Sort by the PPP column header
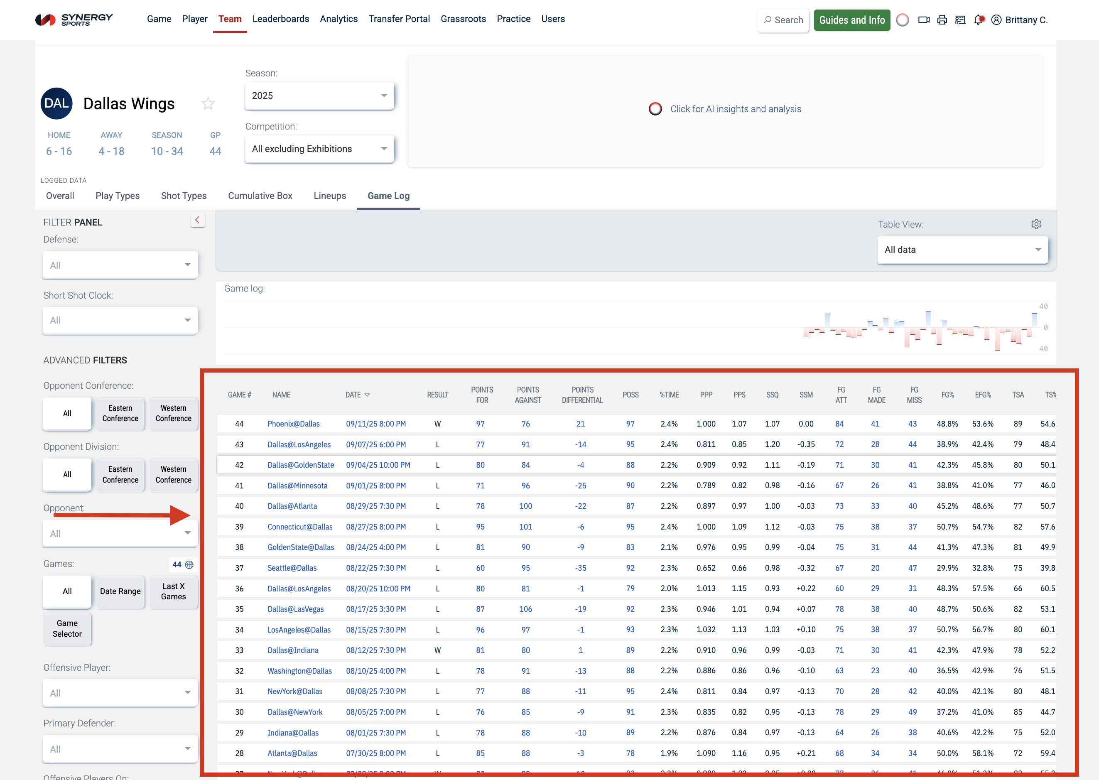 [x=706, y=395]
